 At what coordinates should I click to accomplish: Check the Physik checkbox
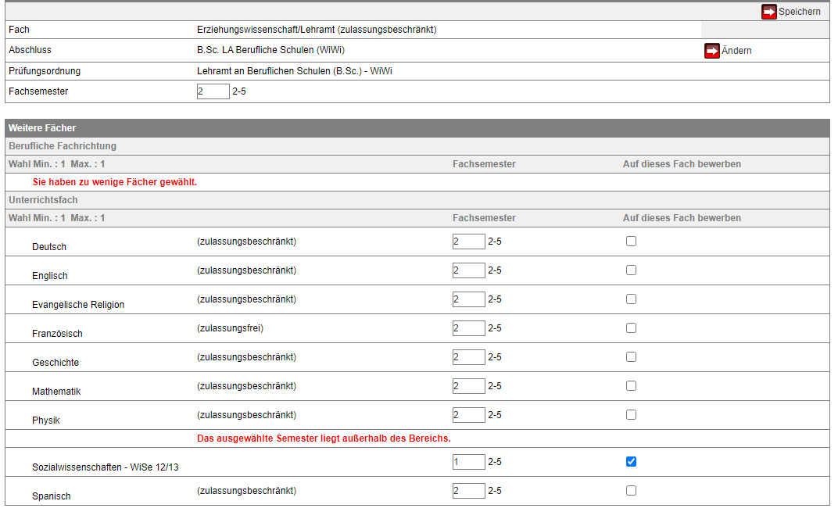631,415
